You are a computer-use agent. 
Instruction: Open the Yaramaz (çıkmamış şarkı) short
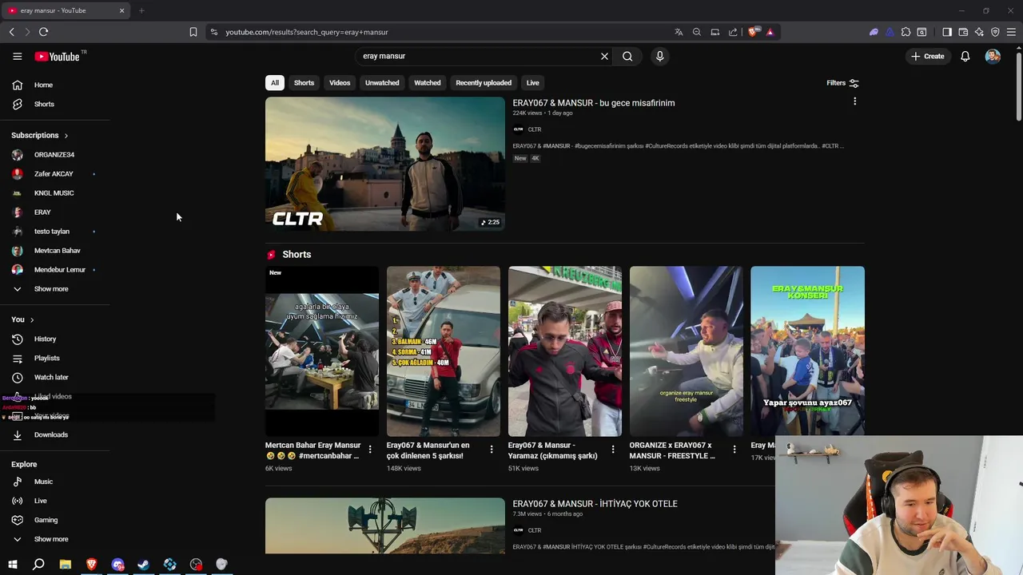565,351
